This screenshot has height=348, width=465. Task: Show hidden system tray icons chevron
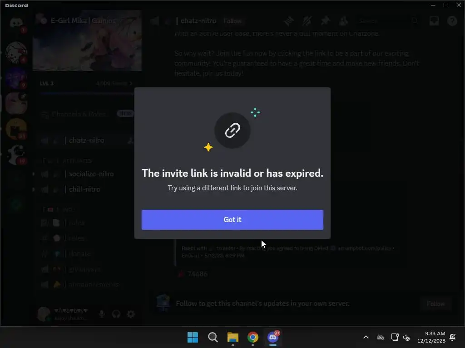(366, 337)
